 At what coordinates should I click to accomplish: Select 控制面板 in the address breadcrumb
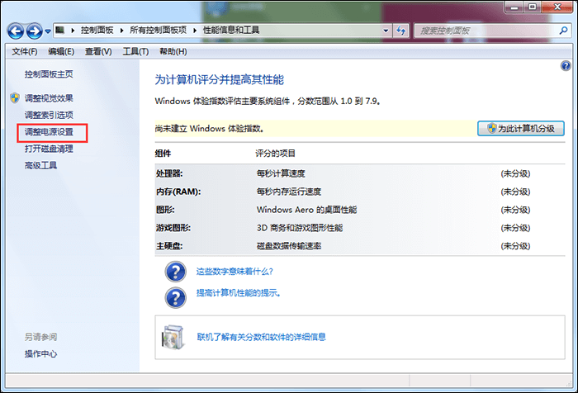click(97, 31)
